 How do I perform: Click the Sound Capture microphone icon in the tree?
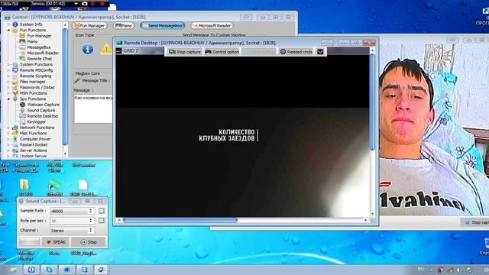click(22, 110)
